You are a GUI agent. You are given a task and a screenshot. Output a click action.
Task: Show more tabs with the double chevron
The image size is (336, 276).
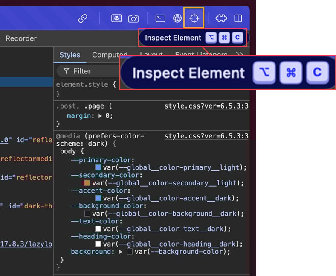click(x=239, y=54)
